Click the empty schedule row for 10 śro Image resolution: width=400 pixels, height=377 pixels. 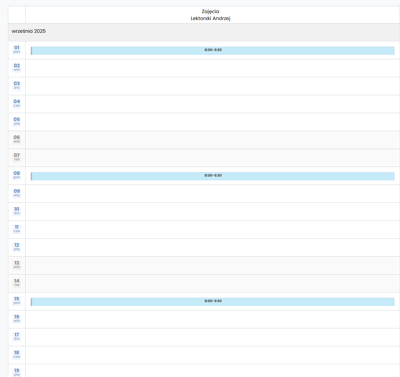[213, 212]
